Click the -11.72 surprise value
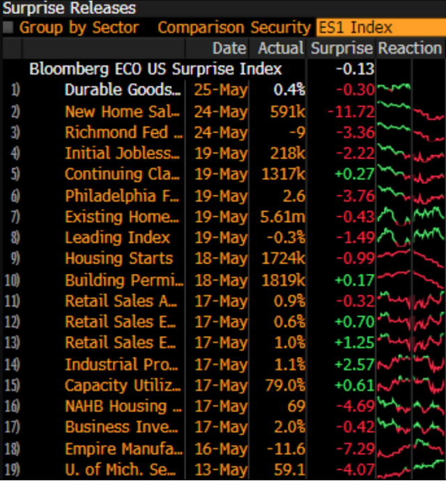 pos(351,112)
